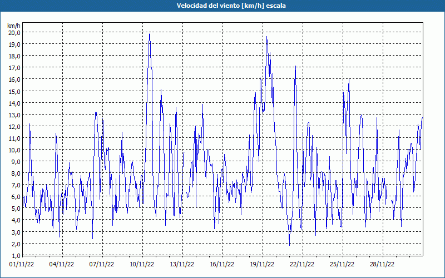445x278 pixels.
Task: Select the 22/11/22 date label
Action: [302, 264]
